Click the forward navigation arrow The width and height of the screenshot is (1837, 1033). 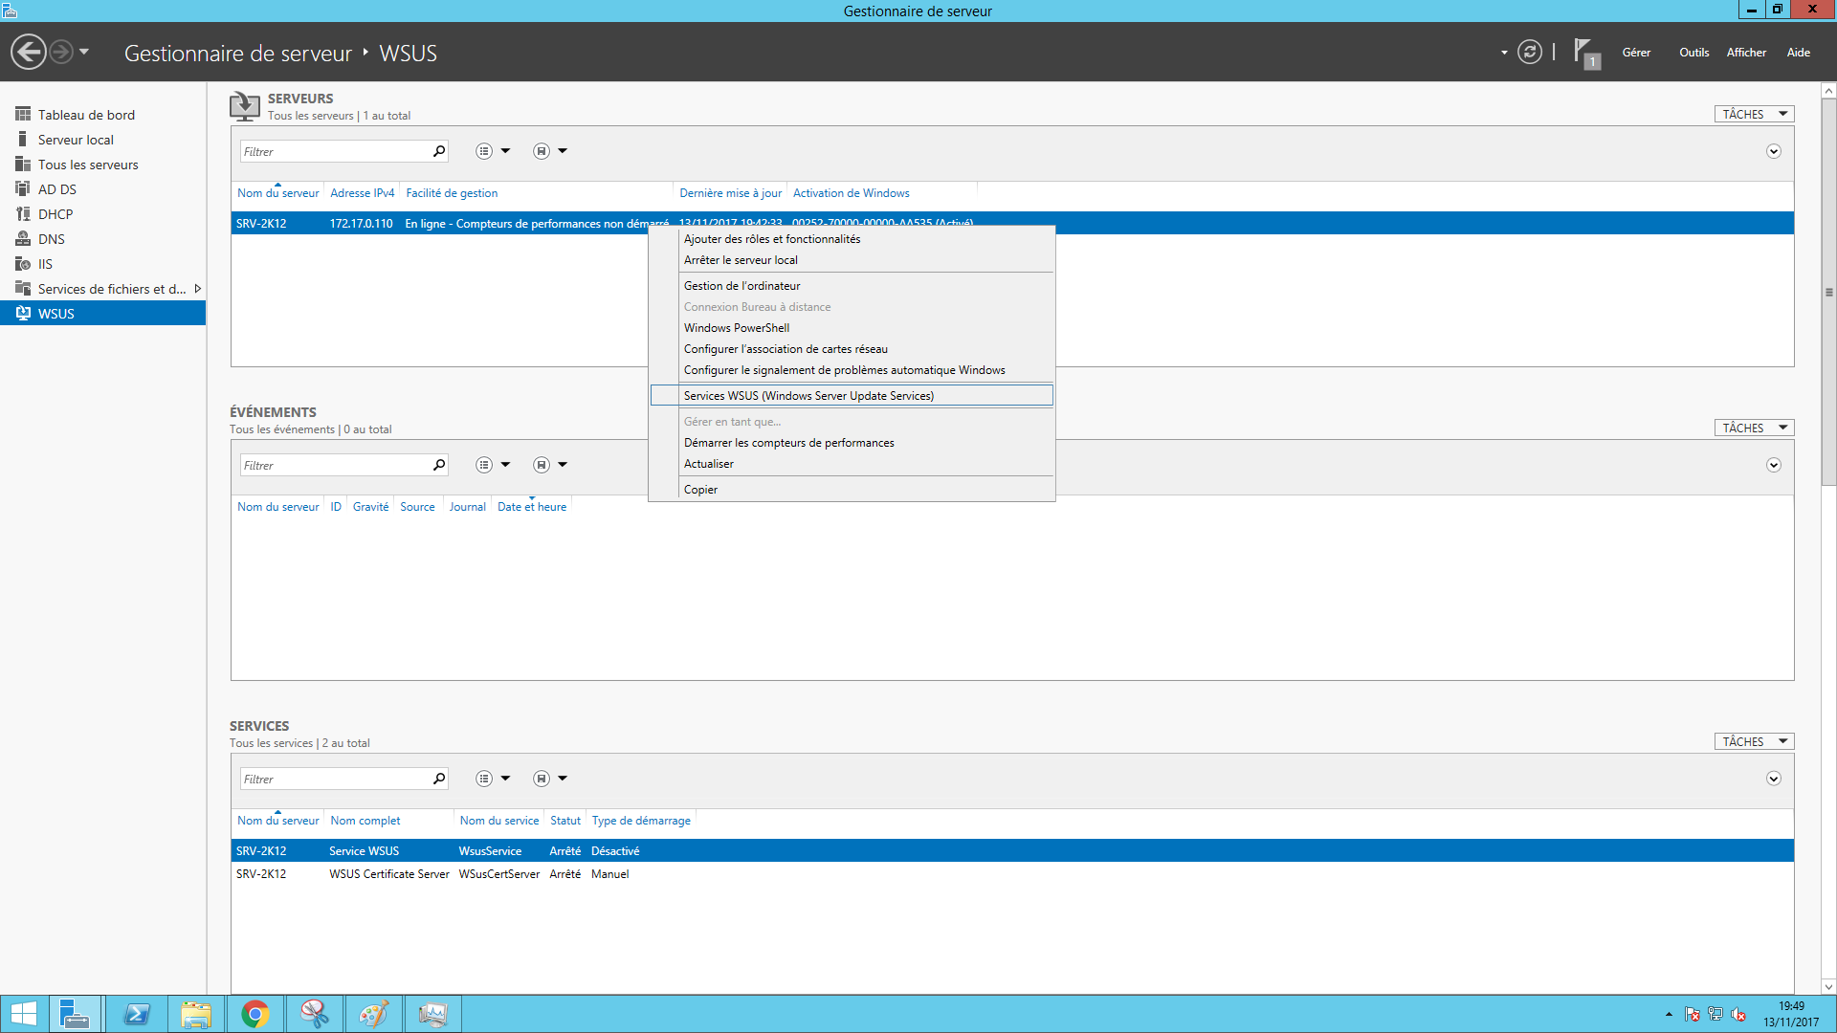[x=61, y=52]
